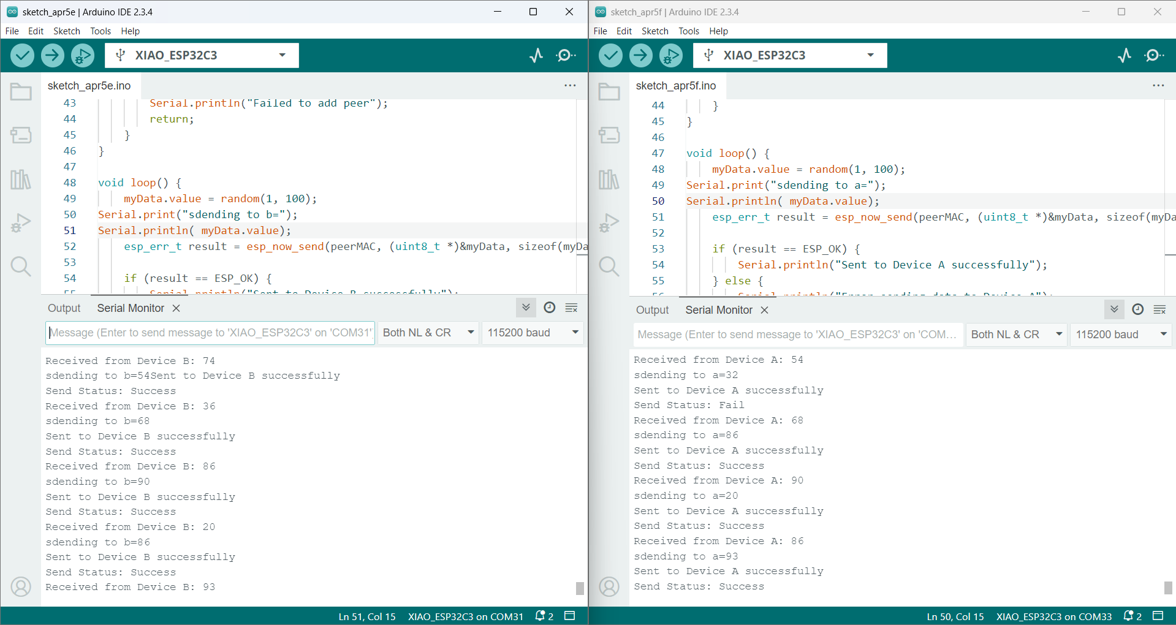1176x625 pixels.
Task: Click 'XIAO_ESP32C3 on COM31' status text
Action: click(x=466, y=616)
